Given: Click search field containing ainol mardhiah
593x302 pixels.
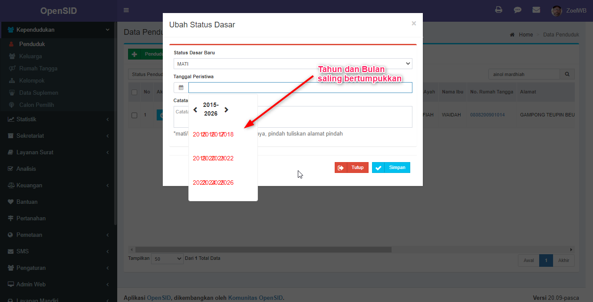Looking at the screenshot, I should (524, 74).
